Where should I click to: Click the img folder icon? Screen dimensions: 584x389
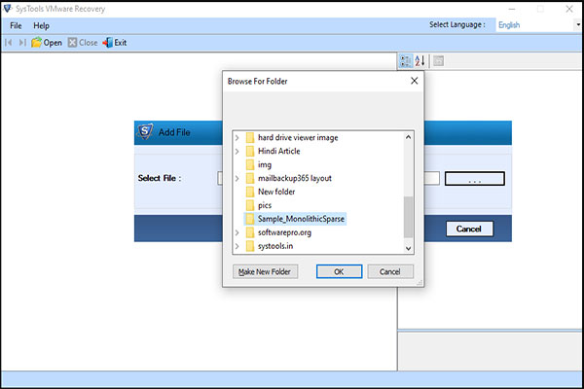250,164
